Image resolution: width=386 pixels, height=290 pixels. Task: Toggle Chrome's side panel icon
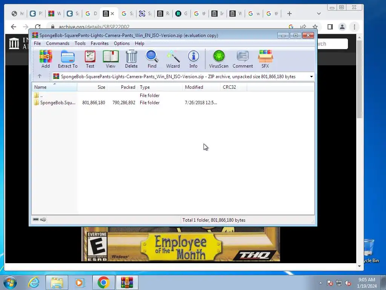pos(330,27)
